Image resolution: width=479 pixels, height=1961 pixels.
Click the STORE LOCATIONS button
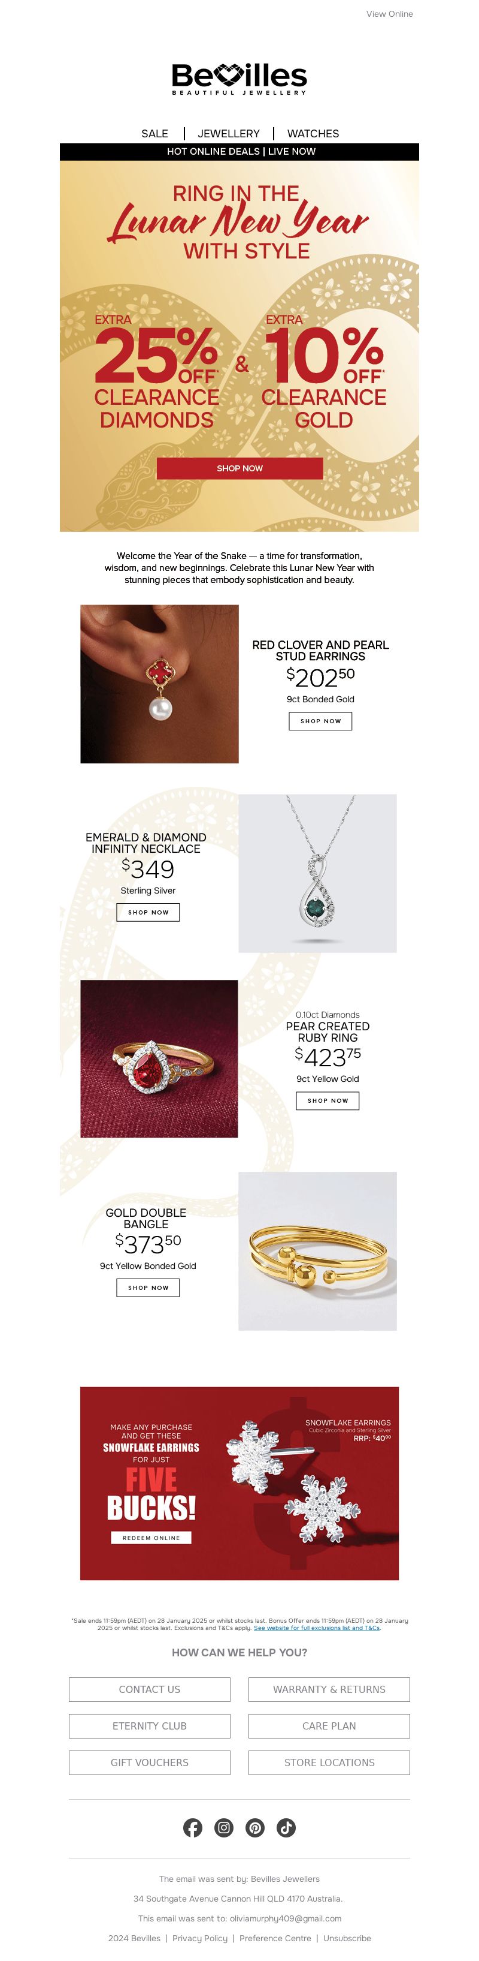[x=329, y=1763]
